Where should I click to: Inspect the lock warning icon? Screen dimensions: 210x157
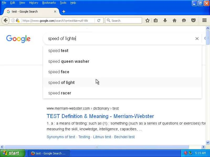[18, 20]
